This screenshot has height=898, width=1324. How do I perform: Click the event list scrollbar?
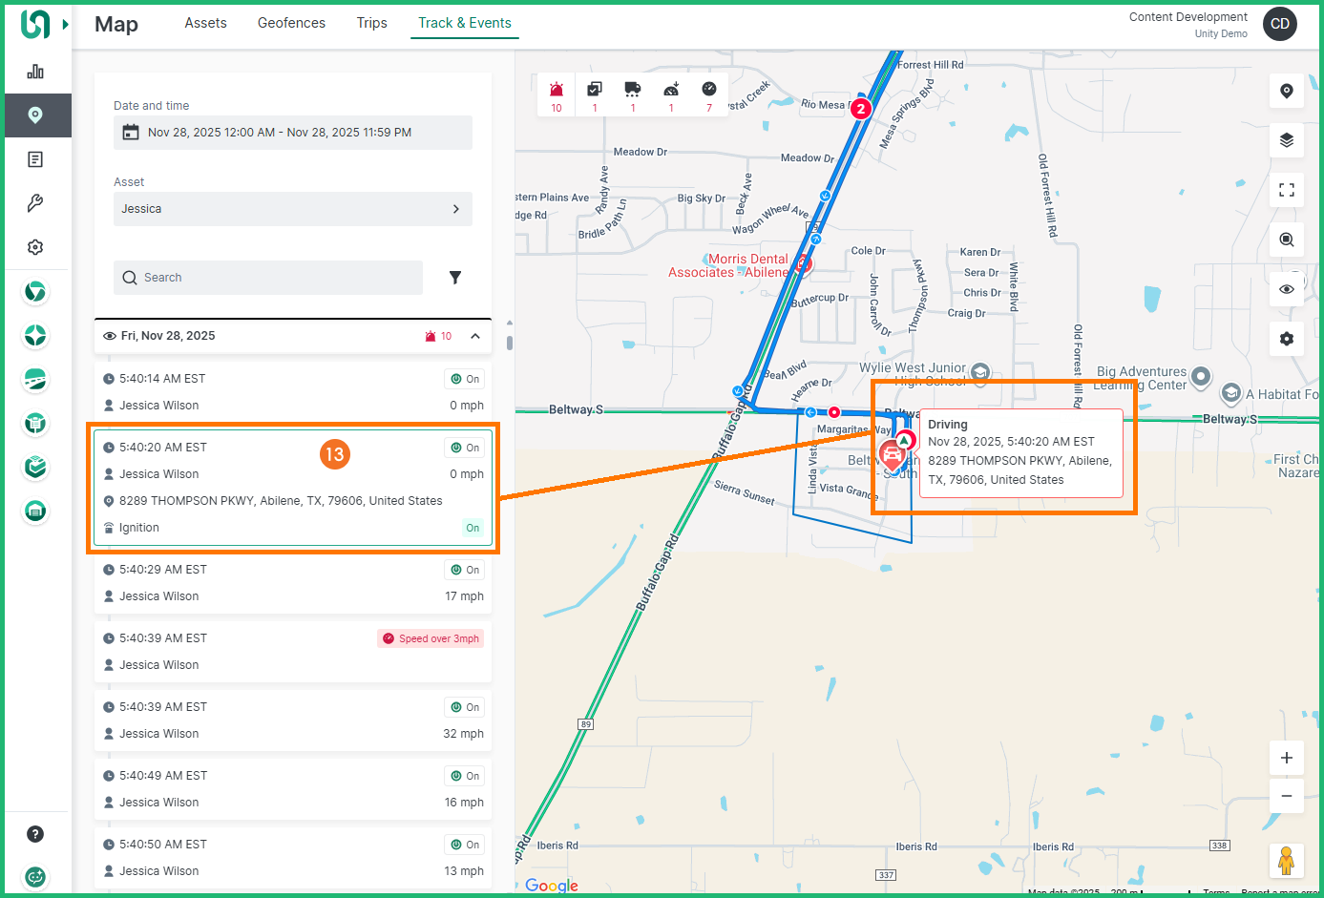[x=510, y=343]
